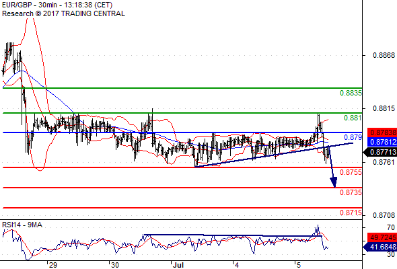The height and width of the screenshot is (269, 397).
Task: Click the 0.8708 price axis value
Action: click(384, 216)
